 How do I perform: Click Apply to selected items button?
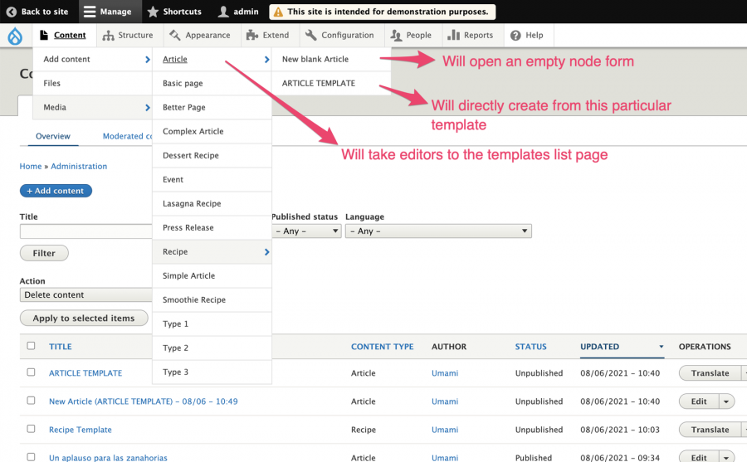click(x=84, y=319)
